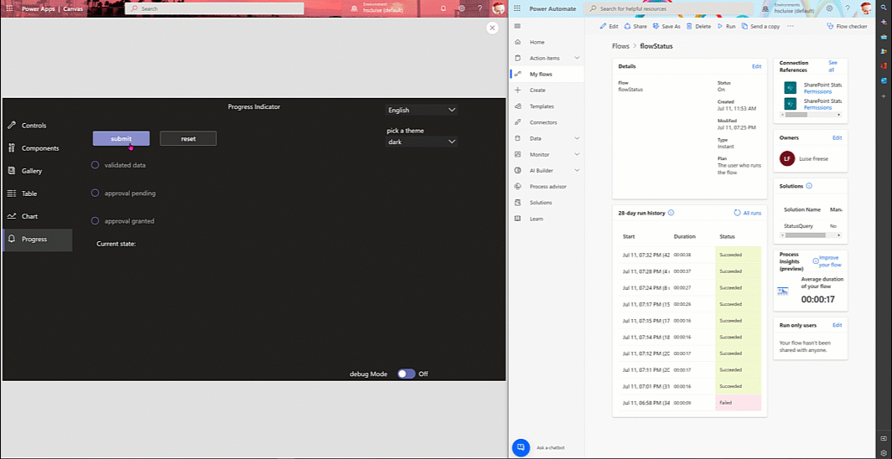Open Power Automate settings gear
The height and width of the screenshot is (459, 892).
pyautogui.click(x=829, y=8)
